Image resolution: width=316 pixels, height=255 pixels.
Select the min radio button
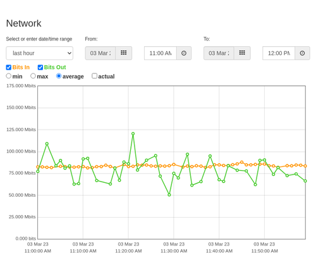pos(9,76)
